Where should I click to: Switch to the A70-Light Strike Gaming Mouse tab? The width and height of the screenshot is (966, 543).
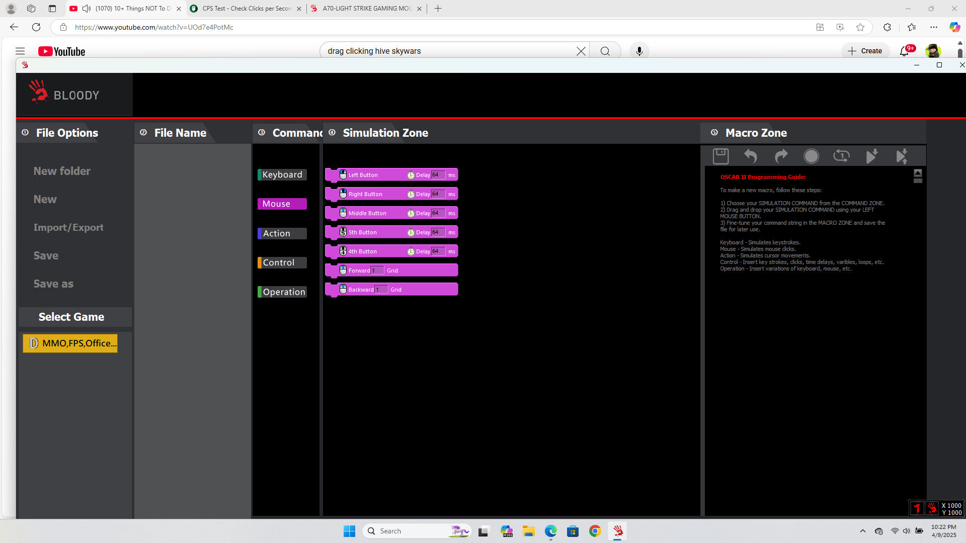tap(366, 9)
